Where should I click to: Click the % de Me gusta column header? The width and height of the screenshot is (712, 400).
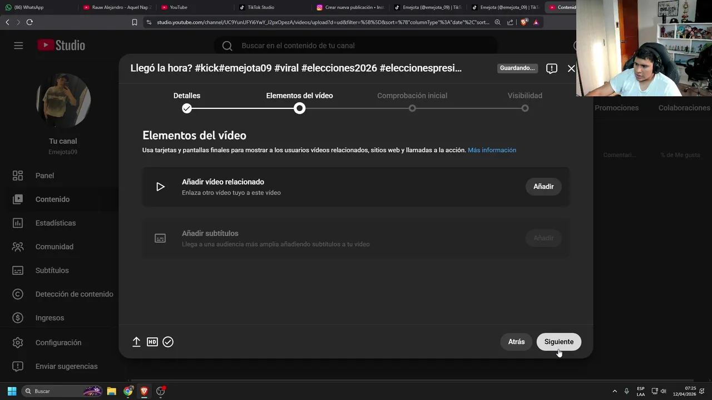[x=680, y=155]
